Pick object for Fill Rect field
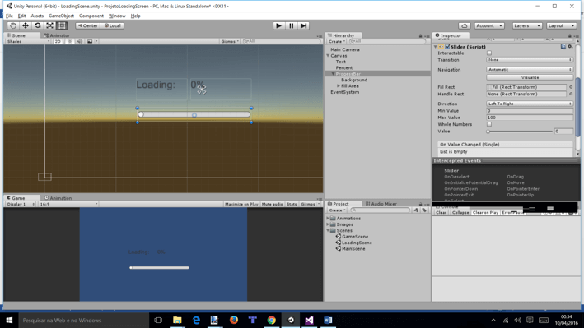 (571, 87)
